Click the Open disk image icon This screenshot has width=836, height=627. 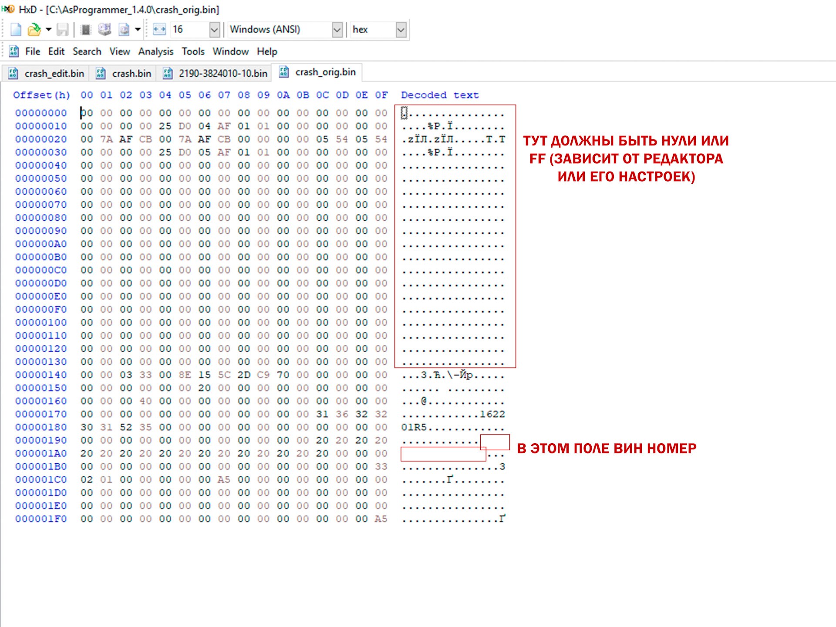tap(124, 30)
